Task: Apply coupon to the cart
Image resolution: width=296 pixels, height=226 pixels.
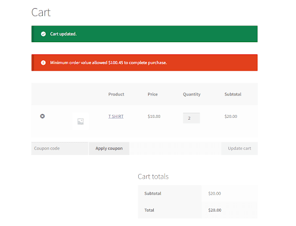Action: click(x=109, y=149)
